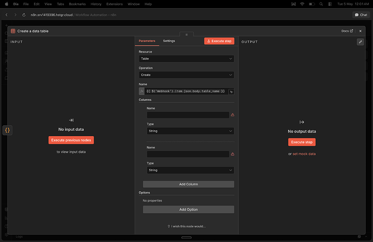Open the Chat button in browser toolbar
Image resolution: width=373 pixels, height=242 pixels.
pyautogui.click(x=361, y=15)
